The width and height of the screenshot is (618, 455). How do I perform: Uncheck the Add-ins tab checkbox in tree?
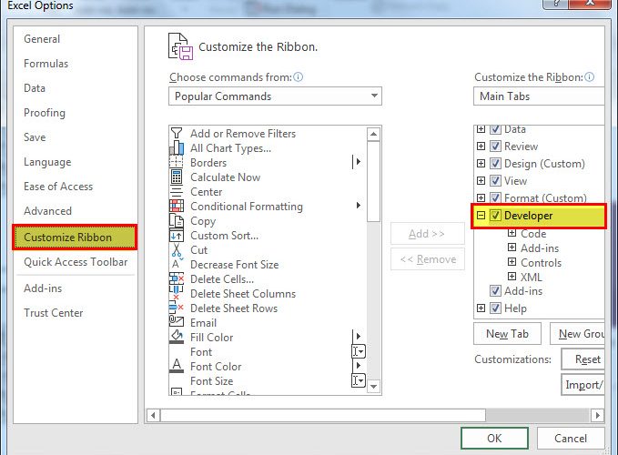495,291
